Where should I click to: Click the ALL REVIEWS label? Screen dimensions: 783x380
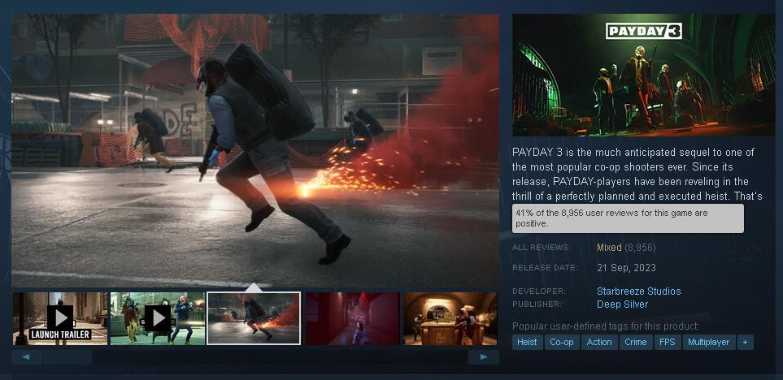(x=542, y=248)
